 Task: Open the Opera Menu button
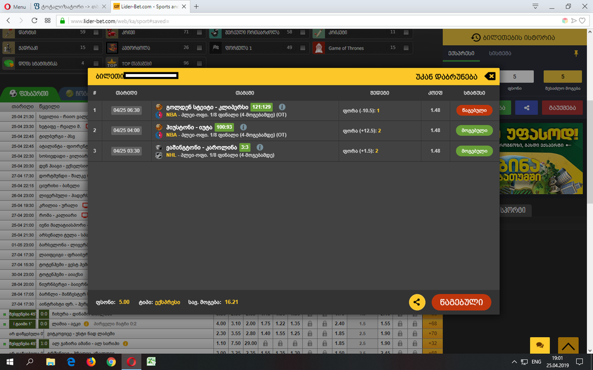click(15, 6)
